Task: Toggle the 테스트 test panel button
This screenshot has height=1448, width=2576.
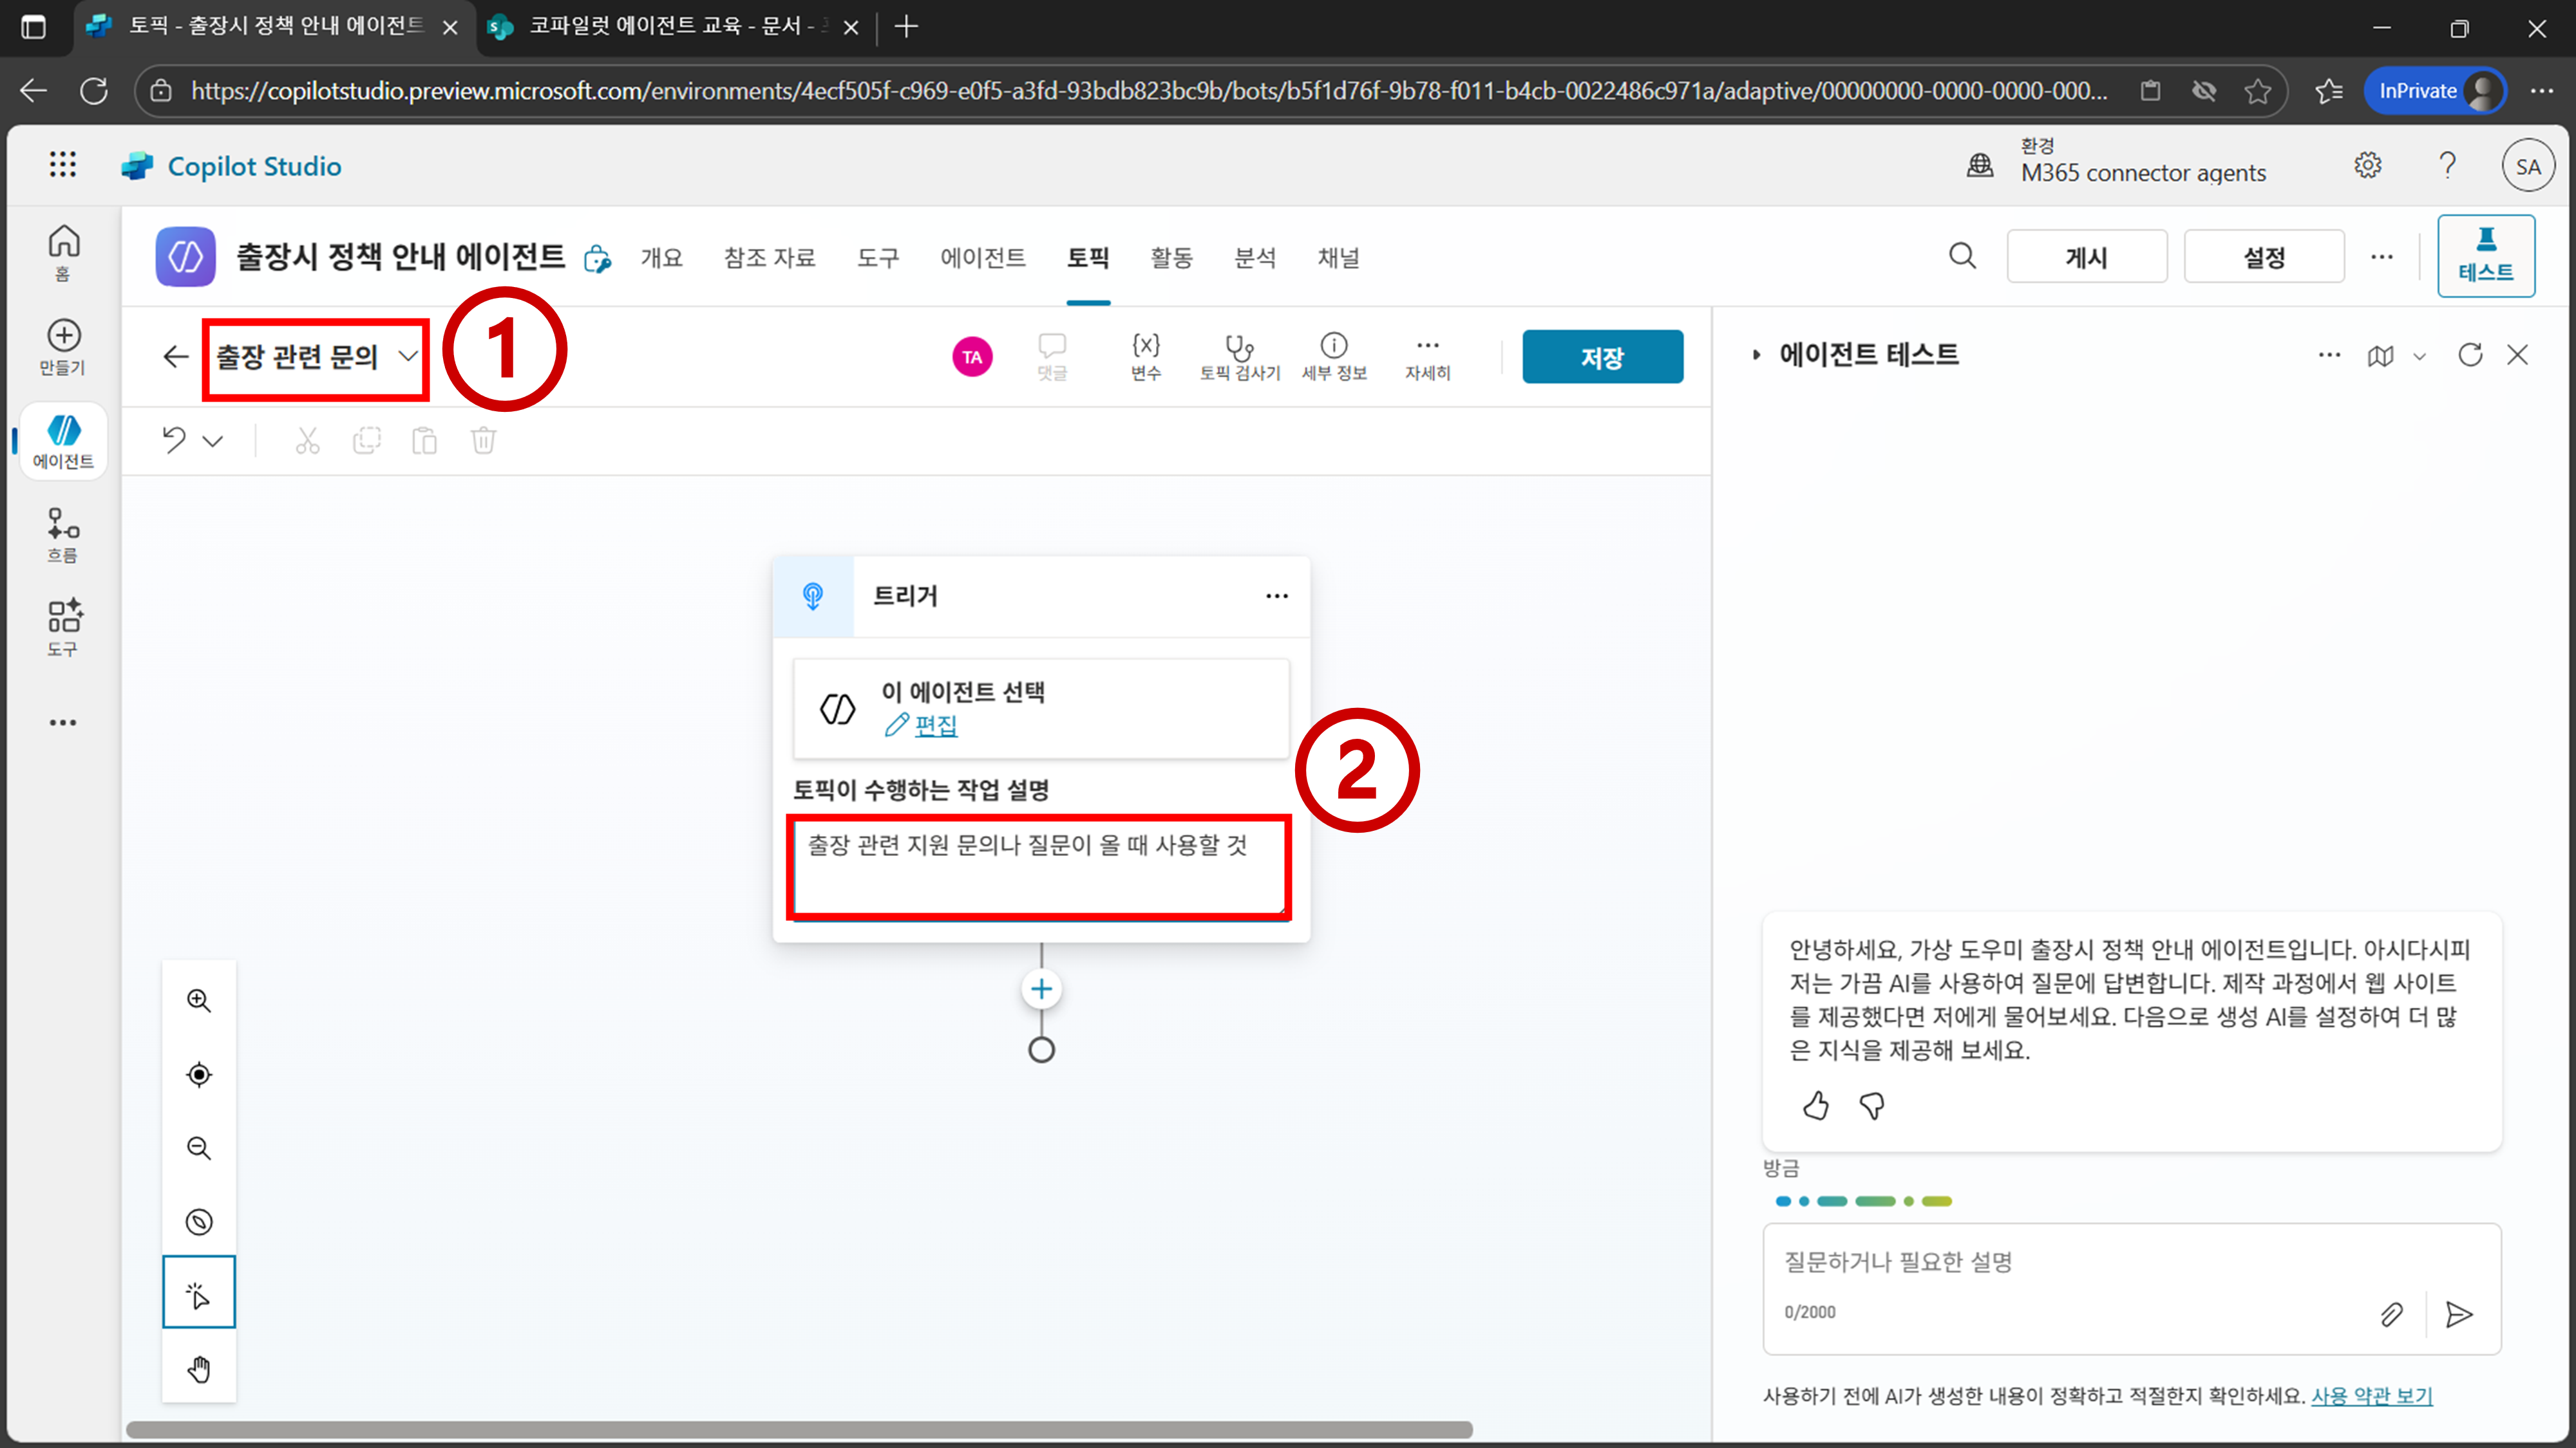Action: (2485, 256)
